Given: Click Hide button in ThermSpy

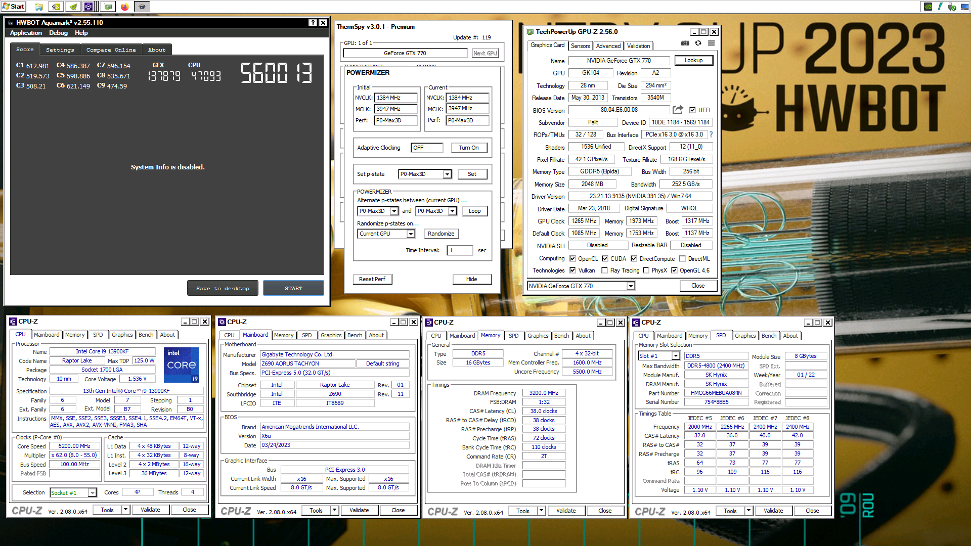Looking at the screenshot, I should tap(472, 279).
